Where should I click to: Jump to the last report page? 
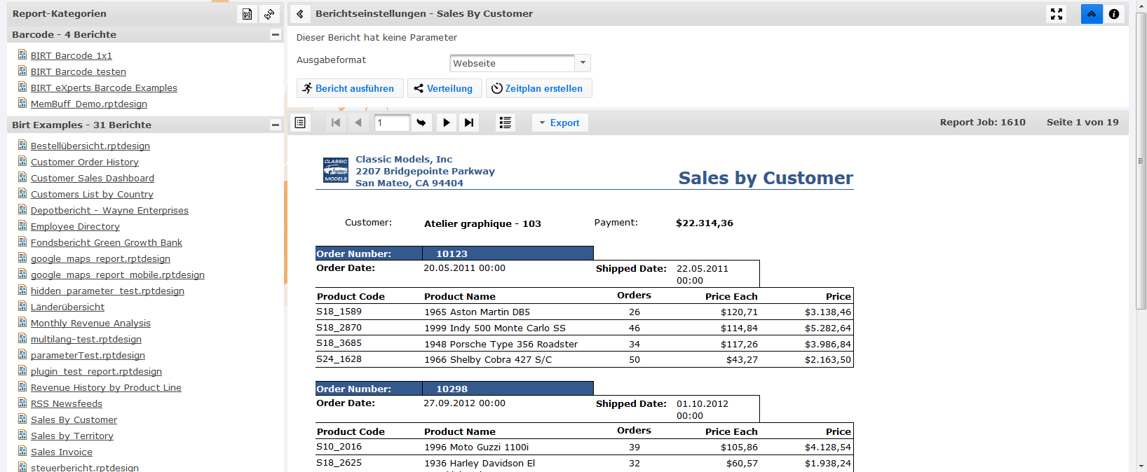[469, 123]
